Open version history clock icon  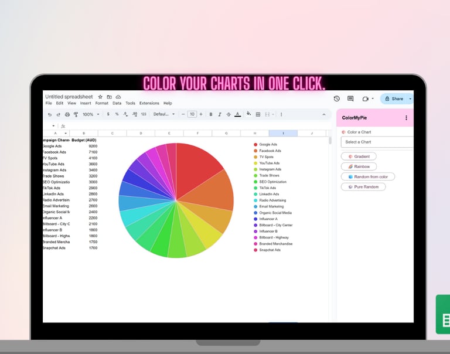click(x=337, y=99)
